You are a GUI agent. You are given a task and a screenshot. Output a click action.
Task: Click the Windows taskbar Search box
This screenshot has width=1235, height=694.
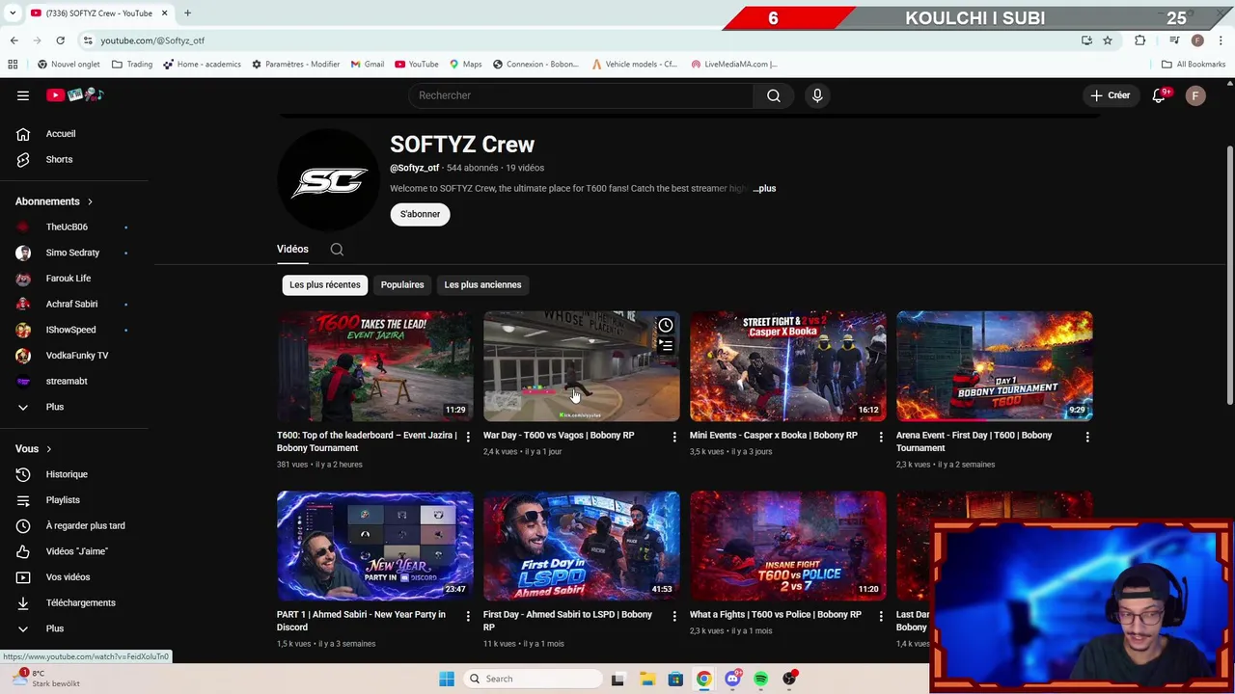point(533,679)
